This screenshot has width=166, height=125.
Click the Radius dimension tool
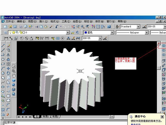click(x=22, y=38)
